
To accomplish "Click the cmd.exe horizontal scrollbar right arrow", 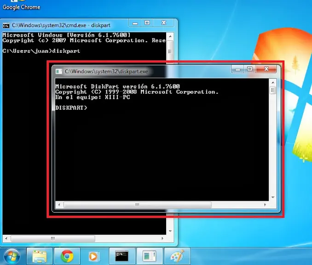I will tap(162, 238).
